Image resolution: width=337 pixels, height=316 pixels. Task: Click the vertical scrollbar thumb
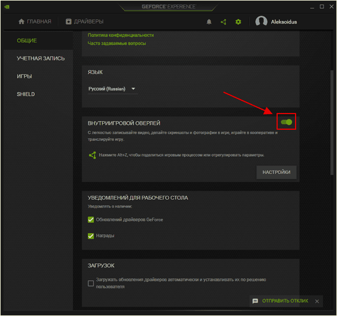pyautogui.click(x=332, y=122)
